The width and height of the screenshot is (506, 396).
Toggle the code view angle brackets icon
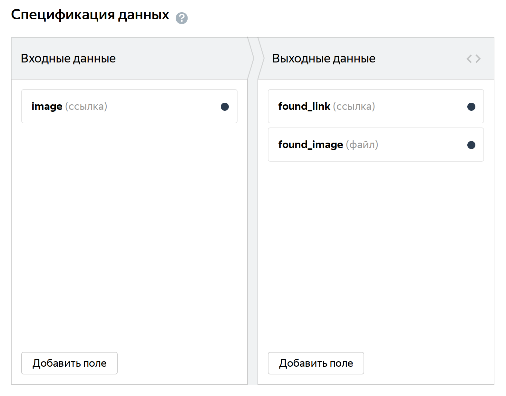click(473, 59)
